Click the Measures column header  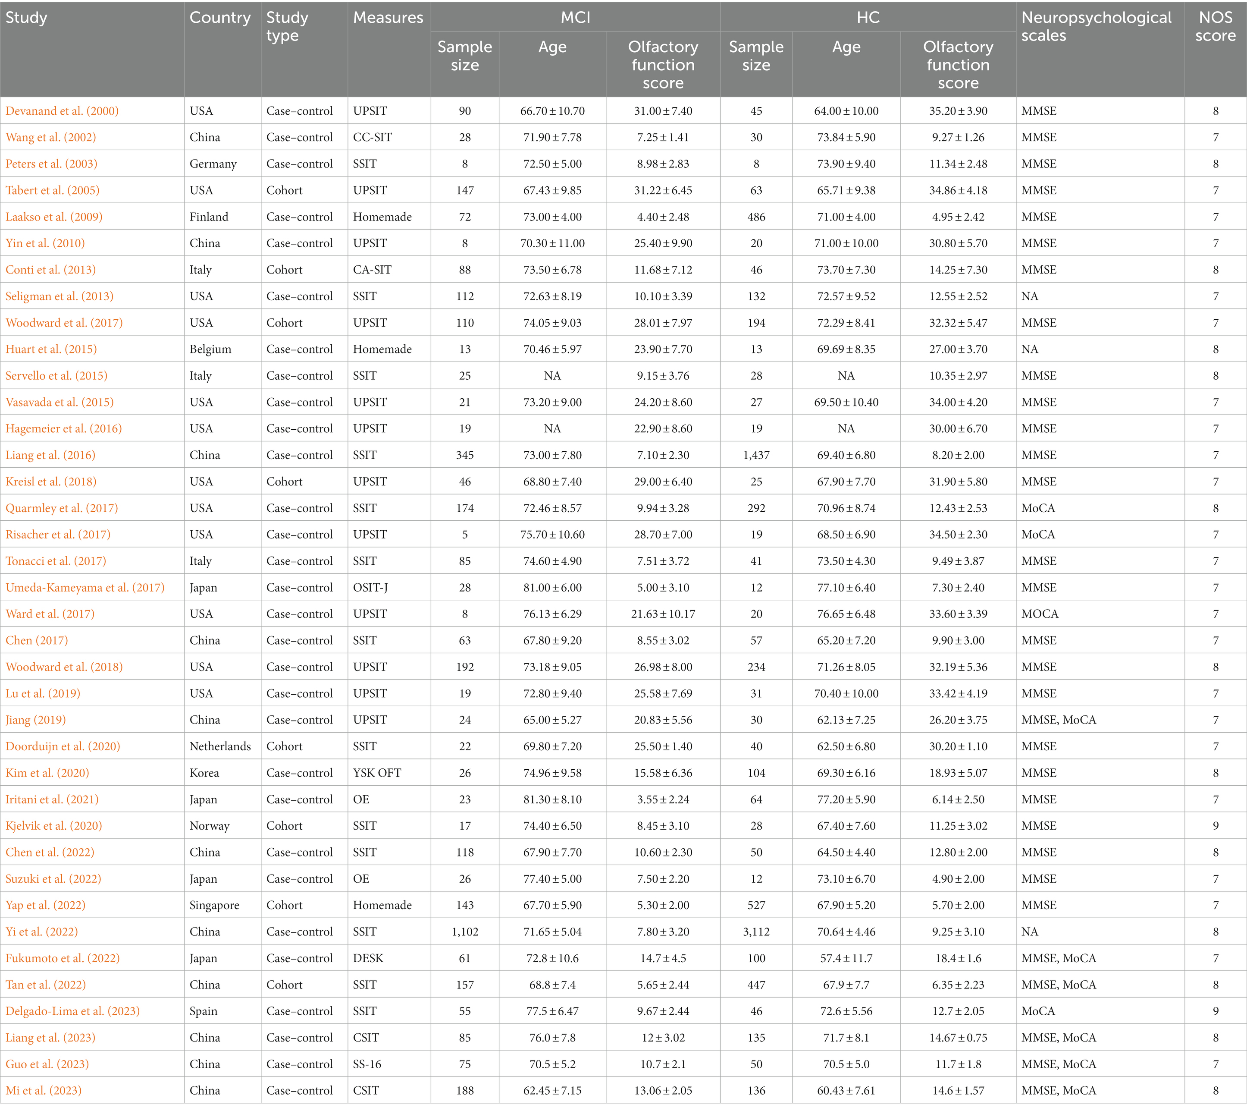[x=388, y=18]
